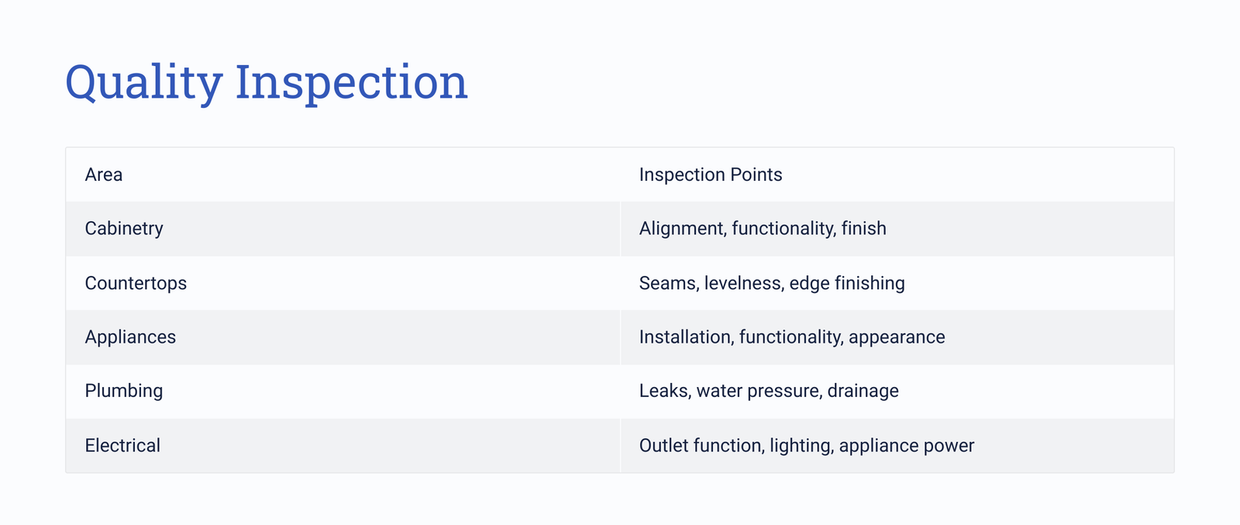1240x525 pixels.
Task: Select Alignment, functionality, finish text
Action: (763, 229)
